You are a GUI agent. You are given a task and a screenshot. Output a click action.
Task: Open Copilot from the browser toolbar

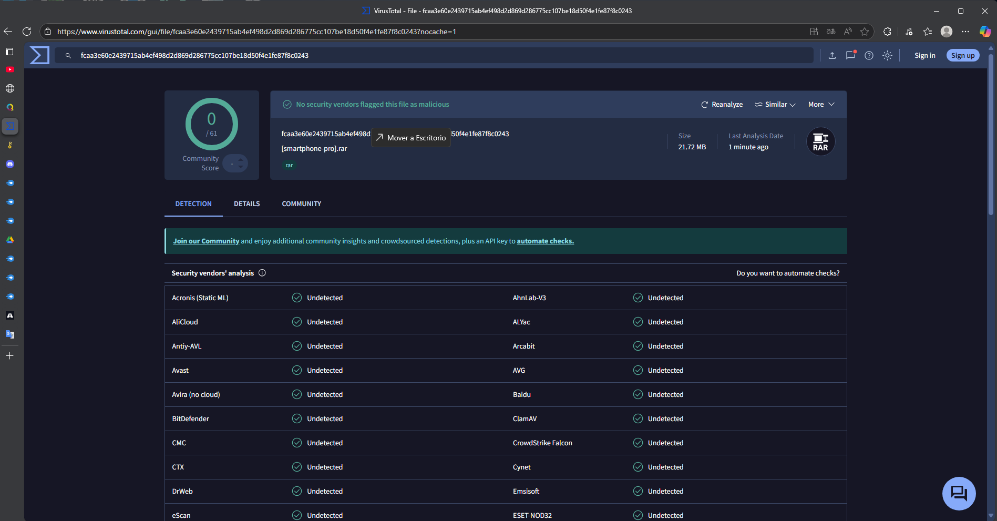[x=985, y=32]
